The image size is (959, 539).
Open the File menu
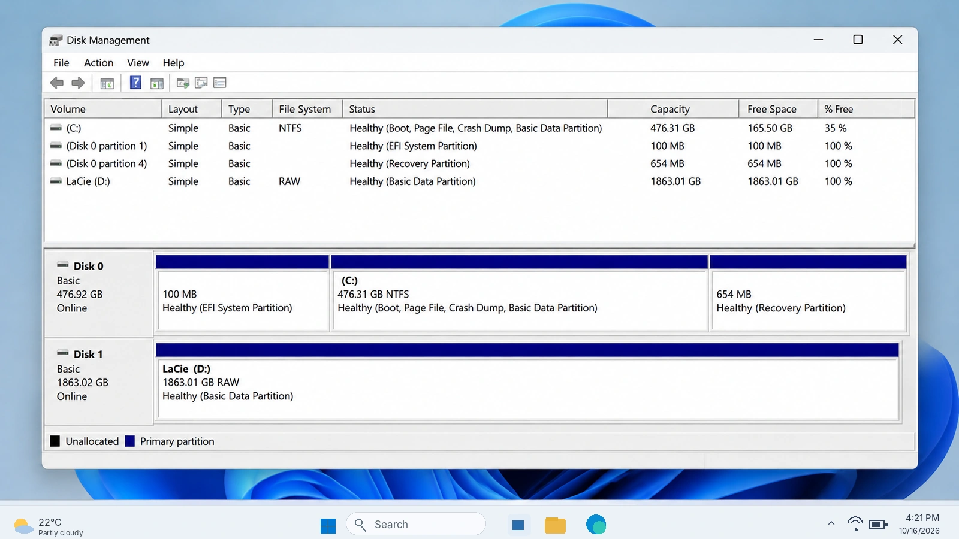[x=61, y=63]
